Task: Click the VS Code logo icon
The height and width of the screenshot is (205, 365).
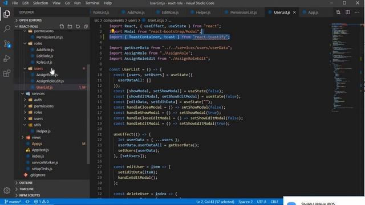Action: pos(5,3)
